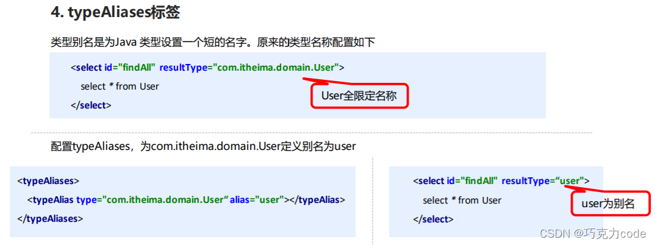
Task: Click the "user为别名" callout label
Action: [610, 204]
